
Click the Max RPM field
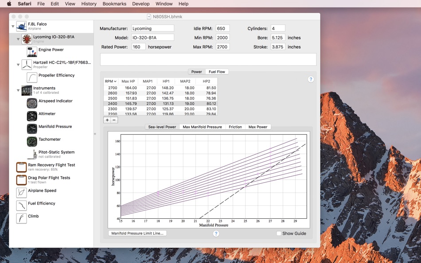pyautogui.click(x=222, y=46)
